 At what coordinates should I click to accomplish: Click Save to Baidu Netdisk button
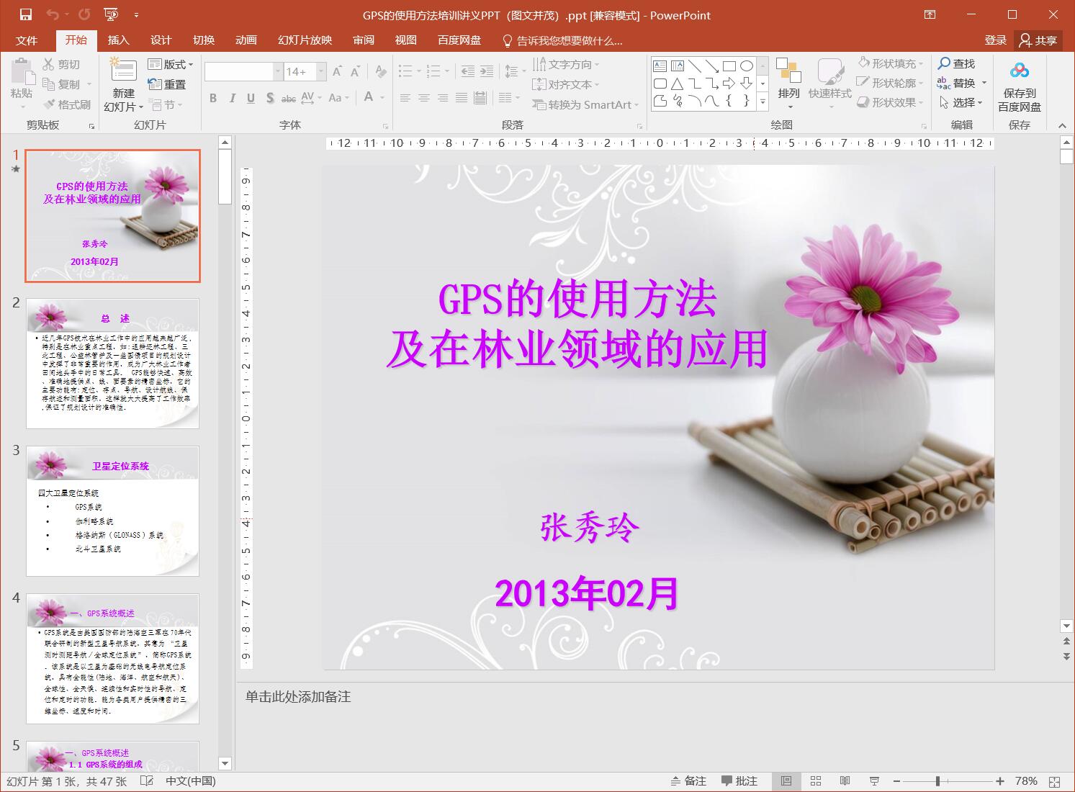[x=1020, y=86]
